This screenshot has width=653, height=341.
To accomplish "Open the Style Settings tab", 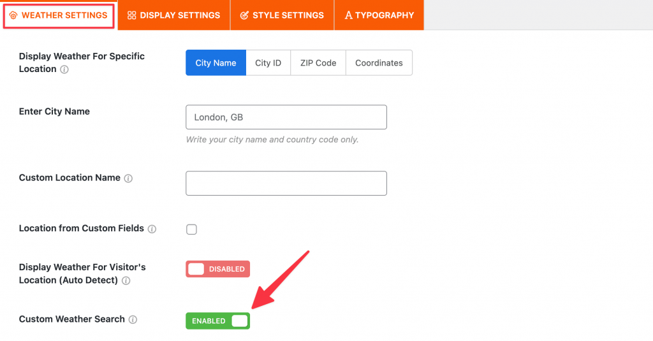I will 282,15.
